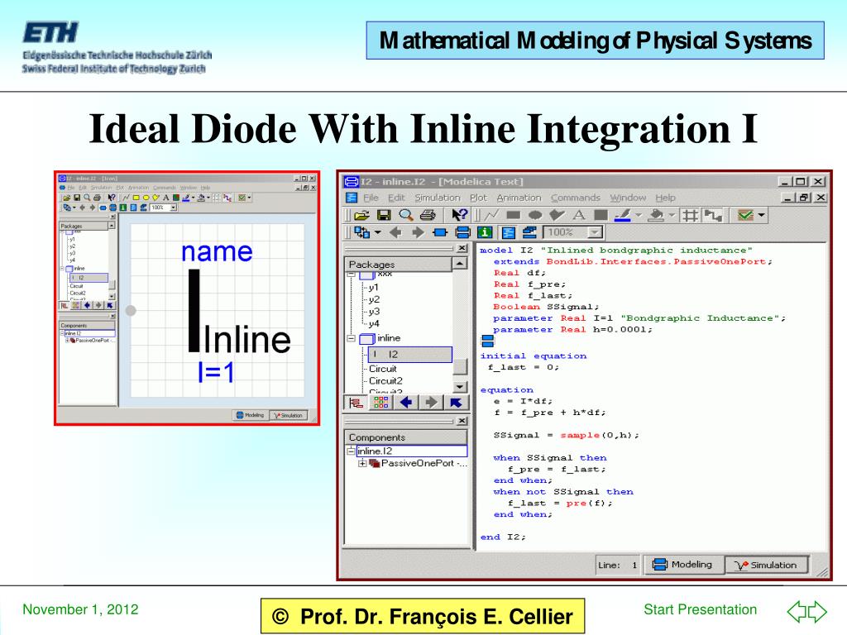Click the gray Back arrow in second toolbar
This screenshot has width=847, height=635.
point(395,232)
